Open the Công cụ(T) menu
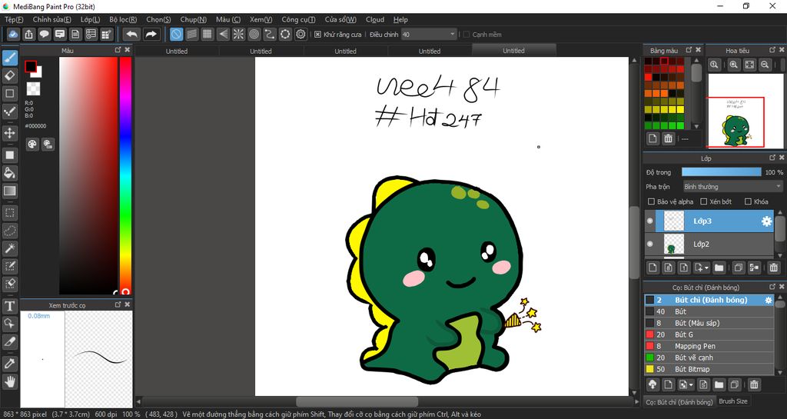 (299, 19)
